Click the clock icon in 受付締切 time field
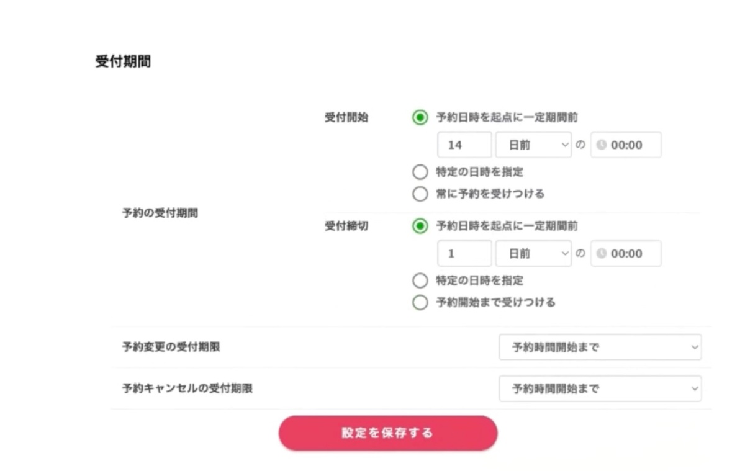This screenshot has width=745, height=471. 601,254
